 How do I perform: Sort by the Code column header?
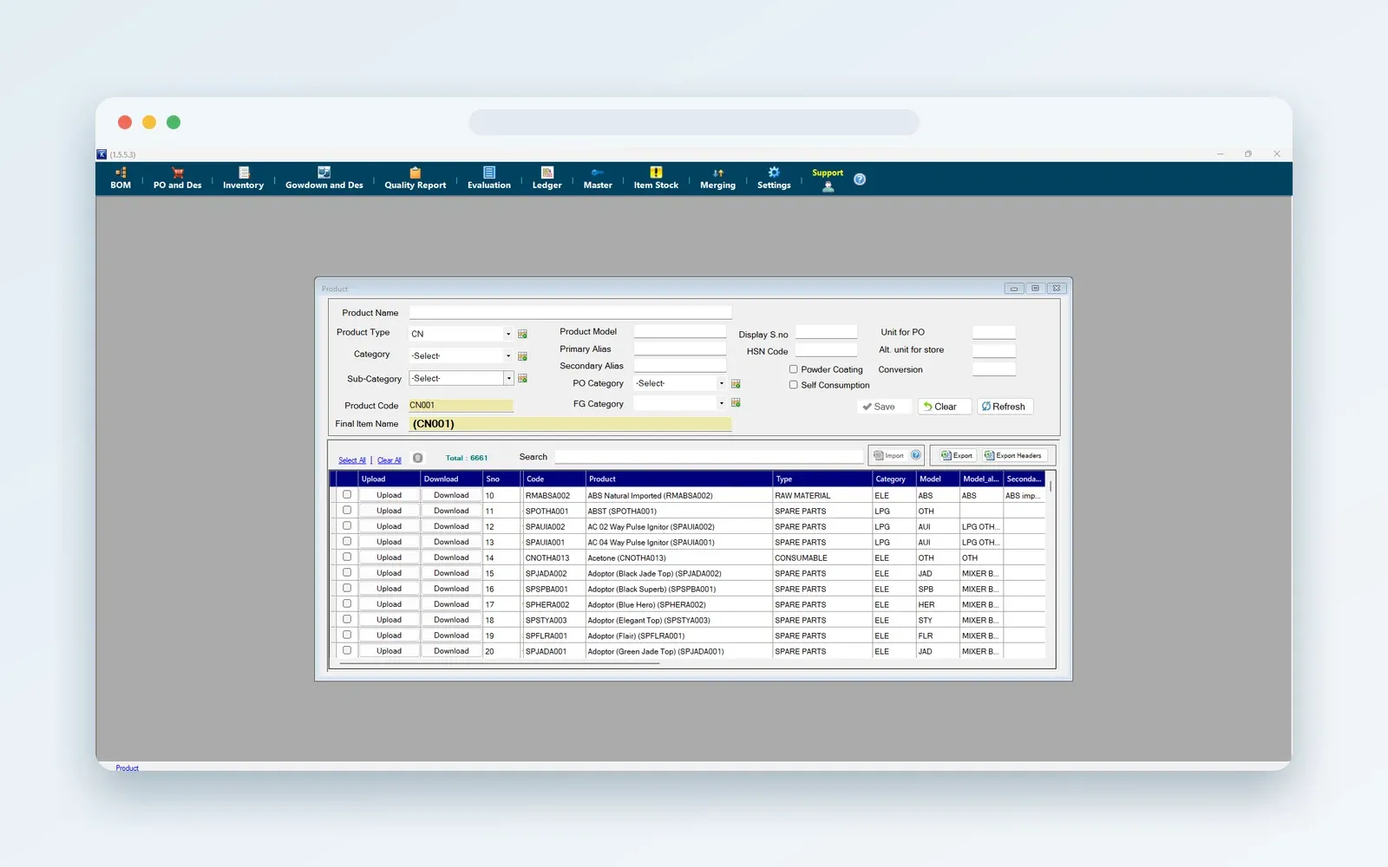point(553,479)
